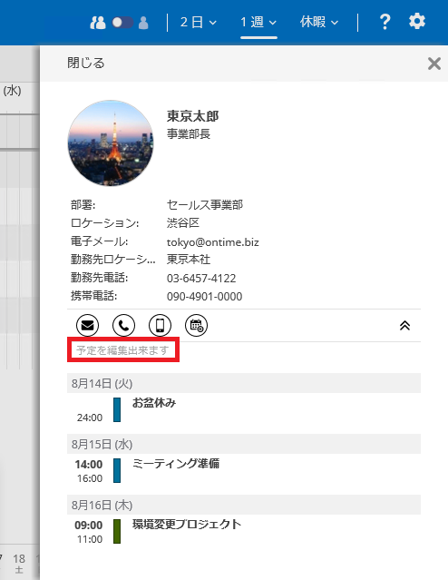Click the truncated 勤務先ロケーシ... label

pos(112,260)
